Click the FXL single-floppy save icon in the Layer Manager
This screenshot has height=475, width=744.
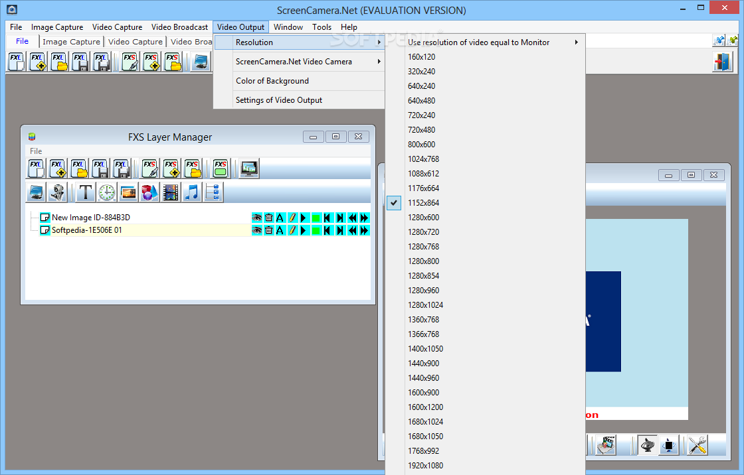100,169
